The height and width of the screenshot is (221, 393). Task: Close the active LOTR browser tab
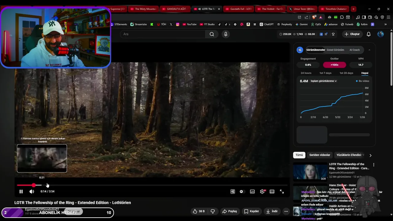(x=219, y=9)
